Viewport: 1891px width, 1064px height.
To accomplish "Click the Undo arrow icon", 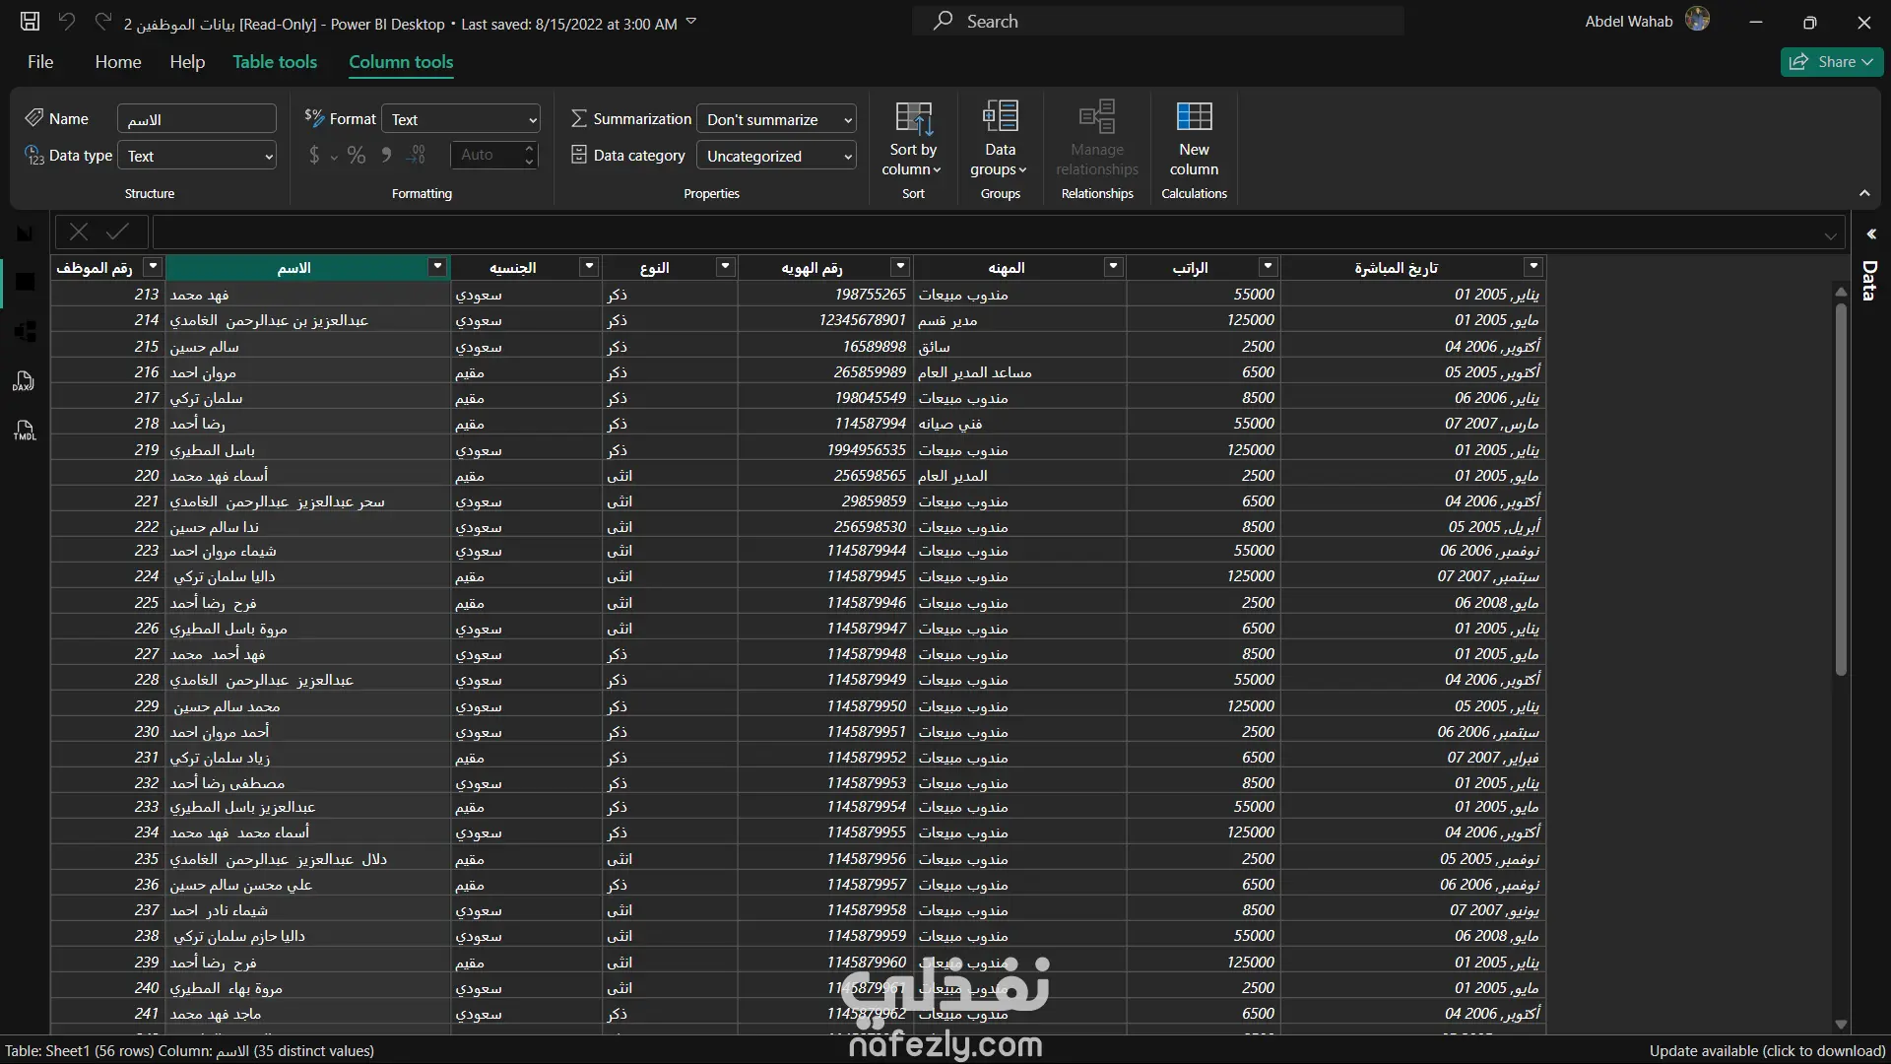I will coord(66,22).
